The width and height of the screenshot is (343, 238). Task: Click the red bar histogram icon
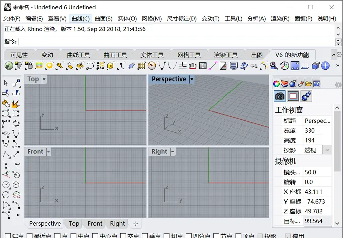click(x=193, y=65)
